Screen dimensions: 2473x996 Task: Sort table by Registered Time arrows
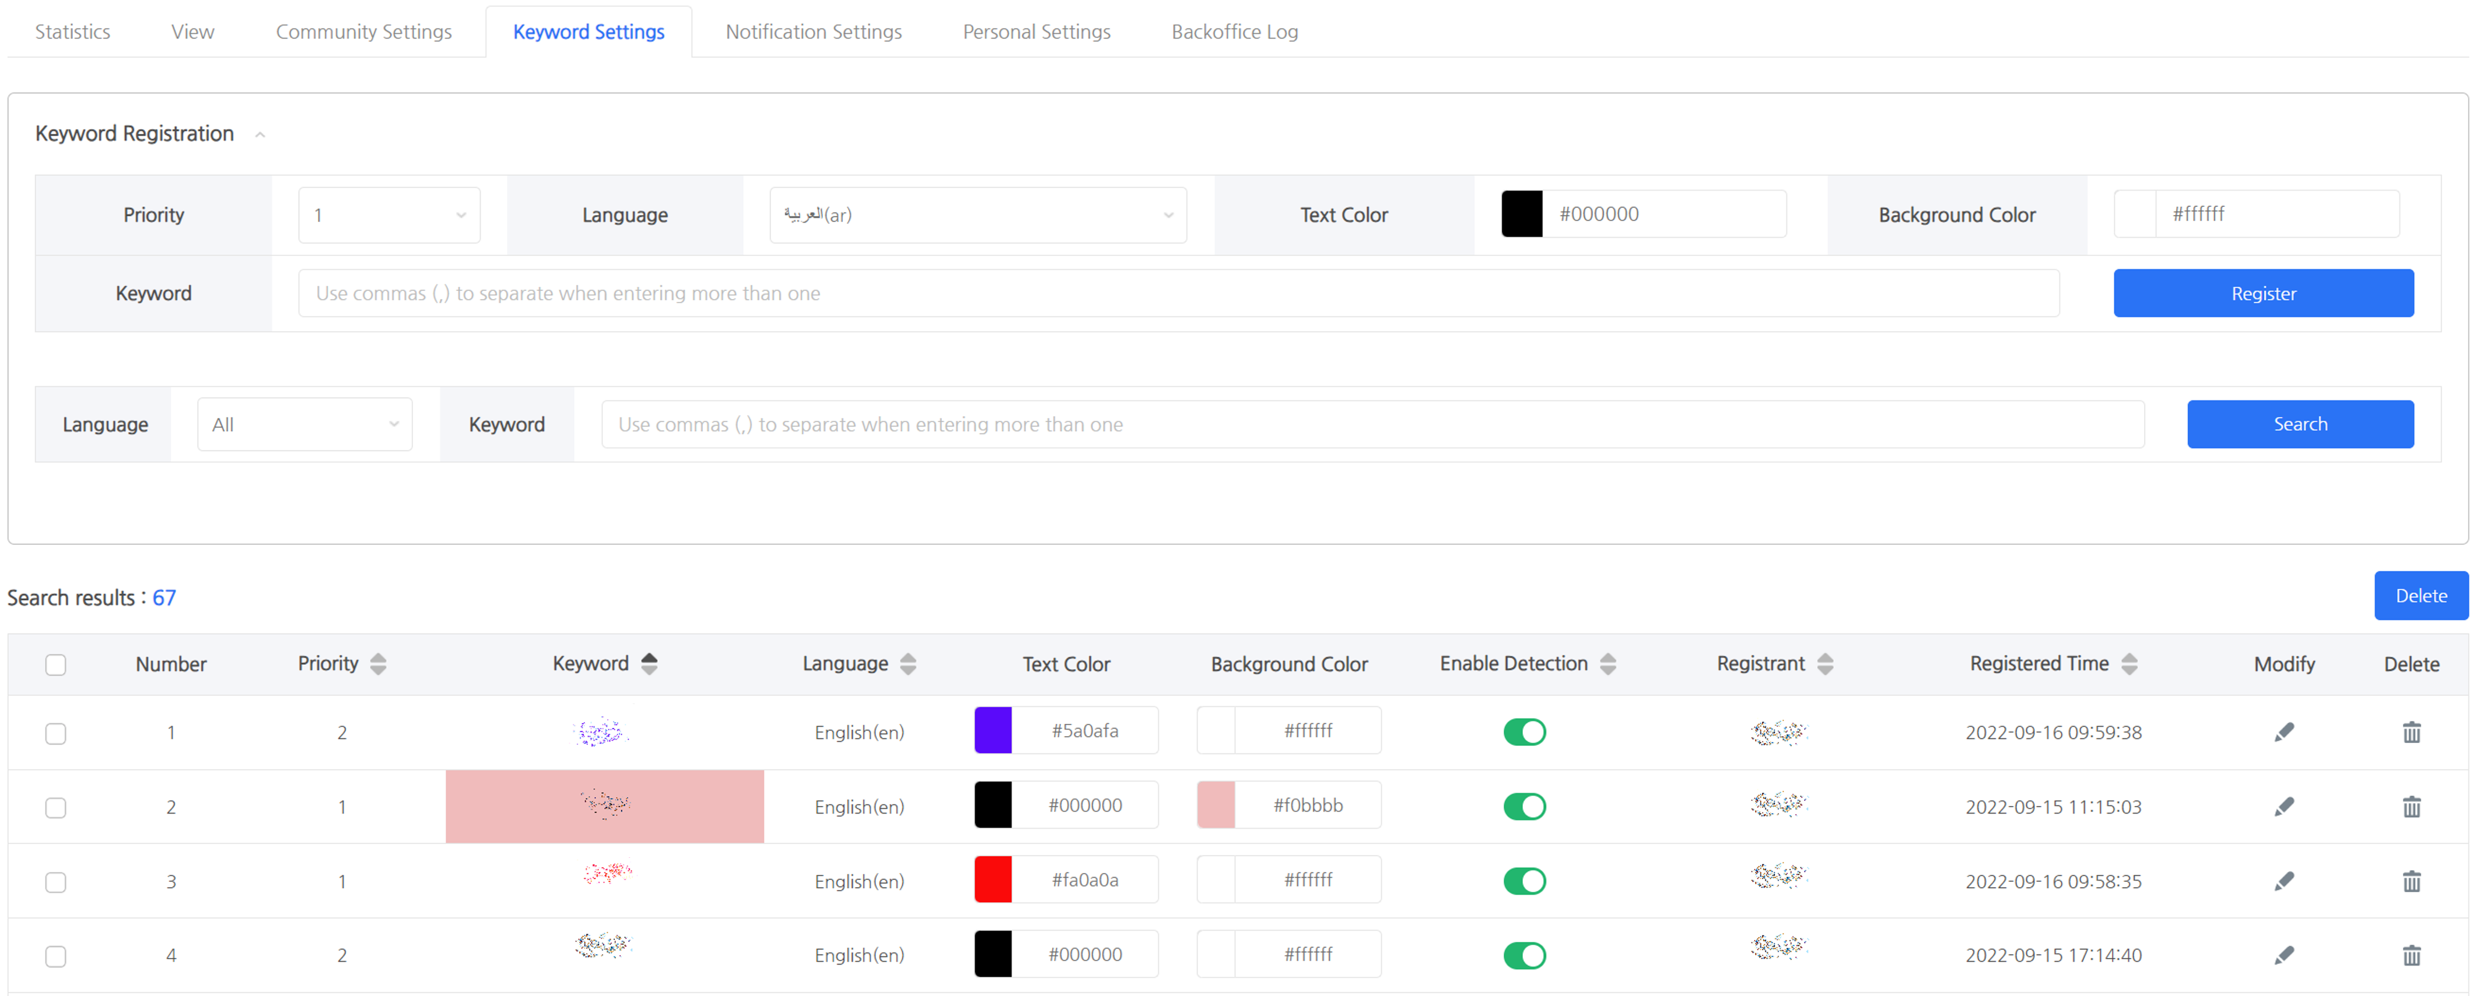click(x=2129, y=664)
